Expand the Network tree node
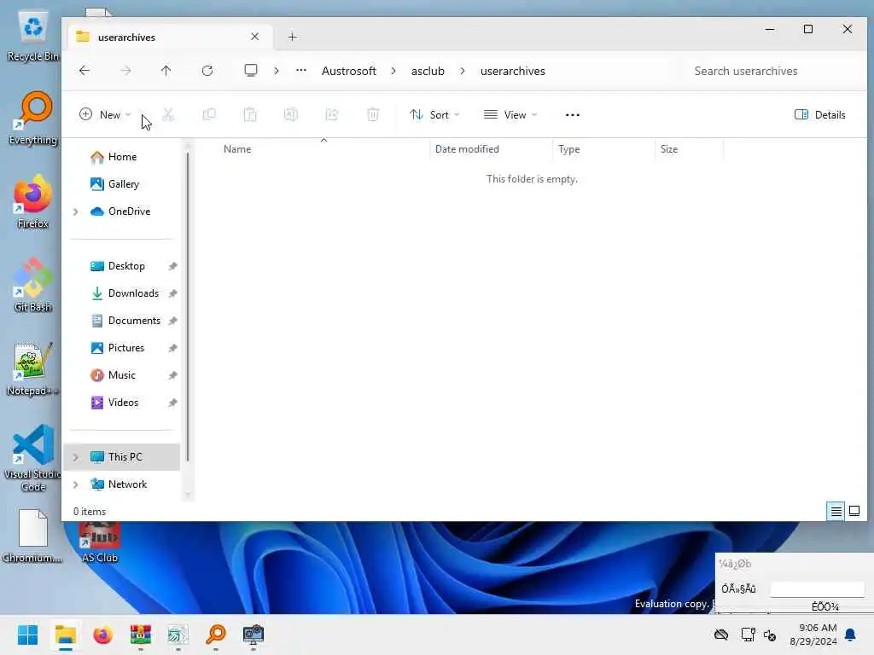 tap(75, 484)
